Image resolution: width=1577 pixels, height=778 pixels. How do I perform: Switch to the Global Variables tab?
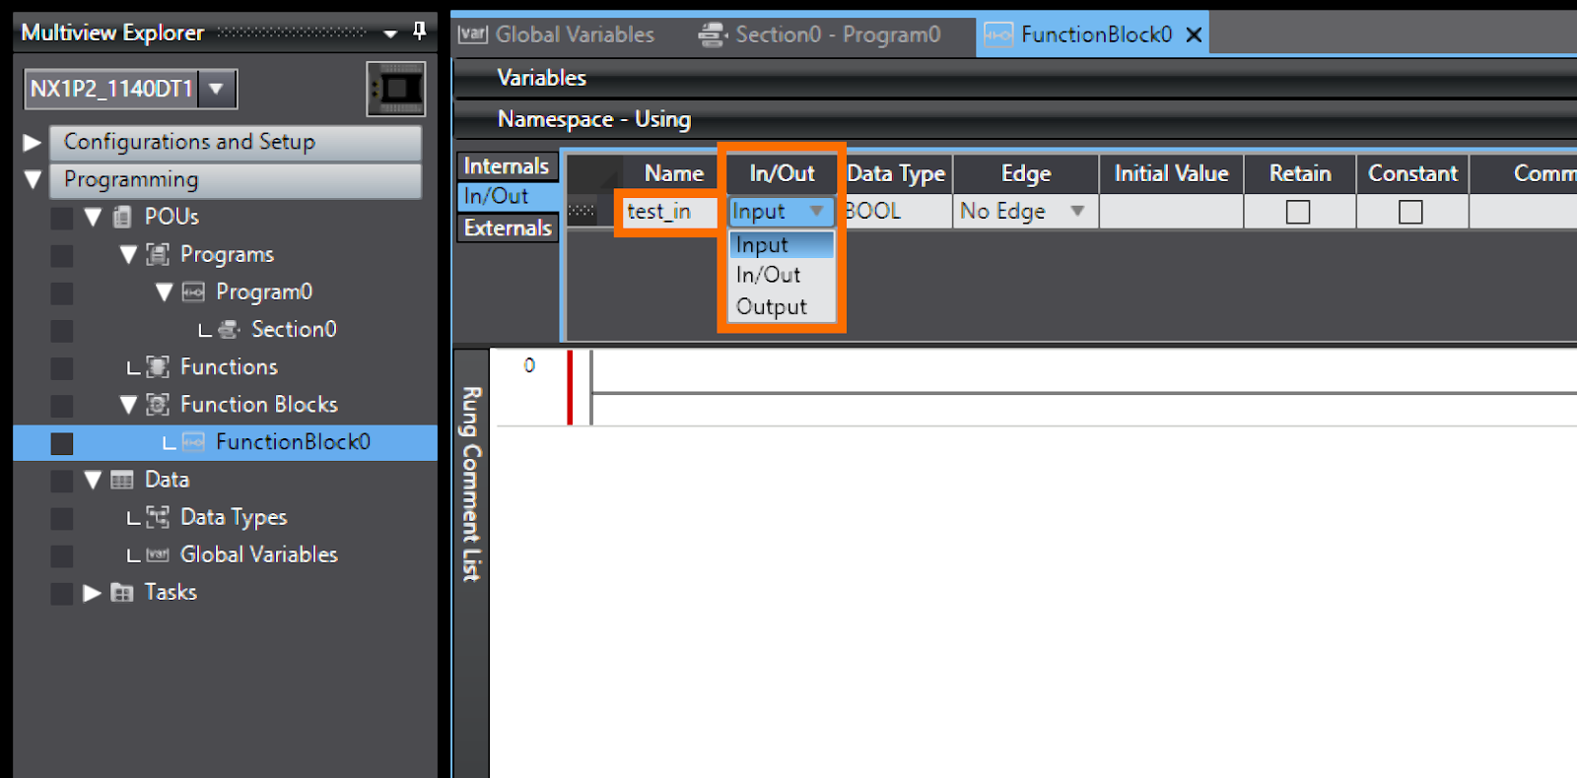pos(556,34)
